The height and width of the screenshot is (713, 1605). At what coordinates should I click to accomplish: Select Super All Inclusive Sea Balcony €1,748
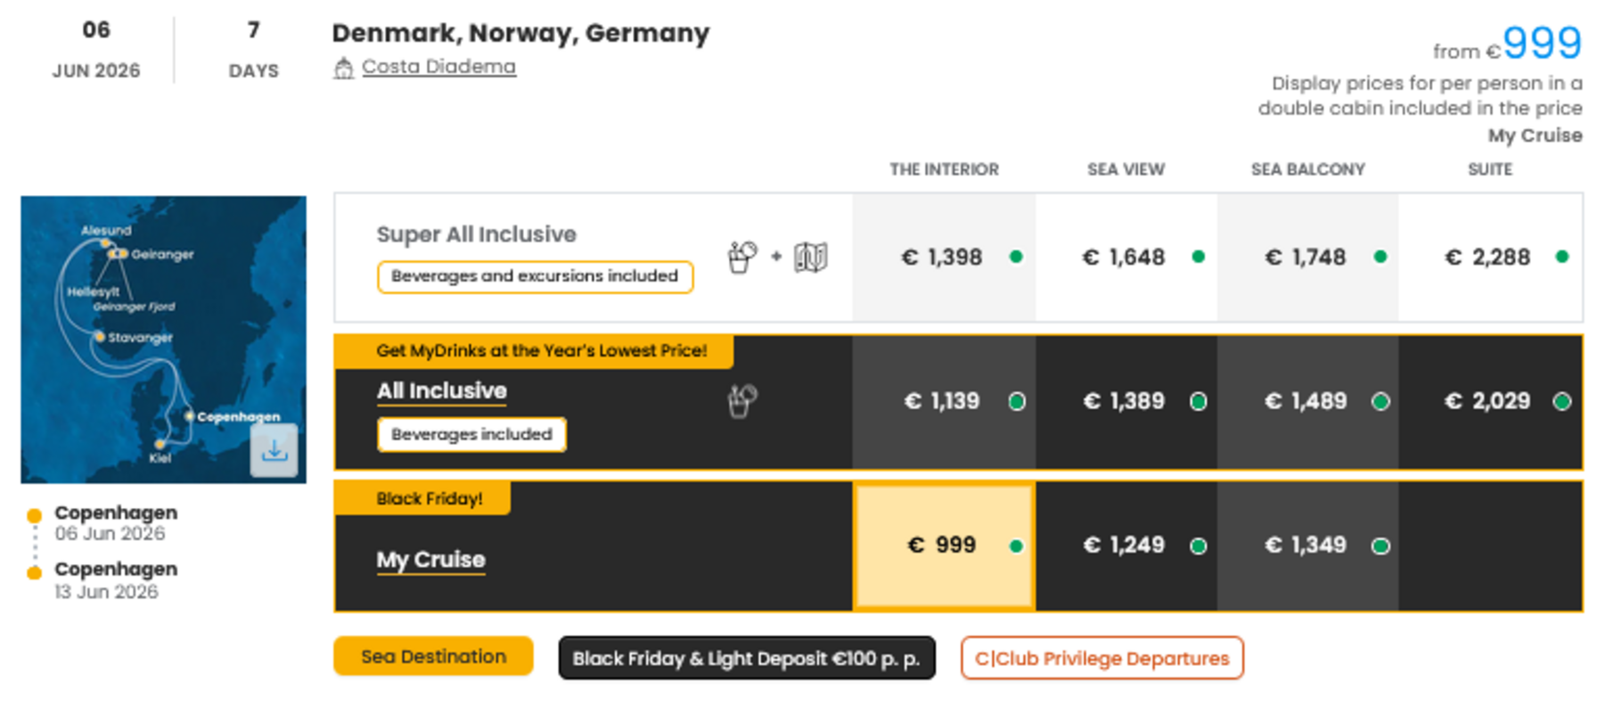(x=1307, y=258)
